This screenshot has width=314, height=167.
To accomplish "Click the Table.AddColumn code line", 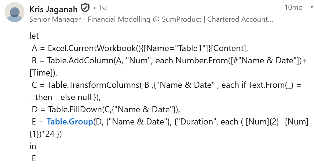I will click(x=169, y=61).
